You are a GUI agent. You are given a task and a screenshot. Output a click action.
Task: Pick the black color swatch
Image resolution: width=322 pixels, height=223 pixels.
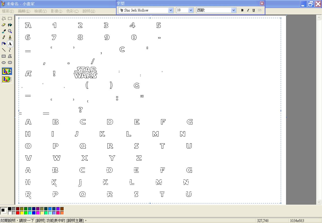pos(10,209)
